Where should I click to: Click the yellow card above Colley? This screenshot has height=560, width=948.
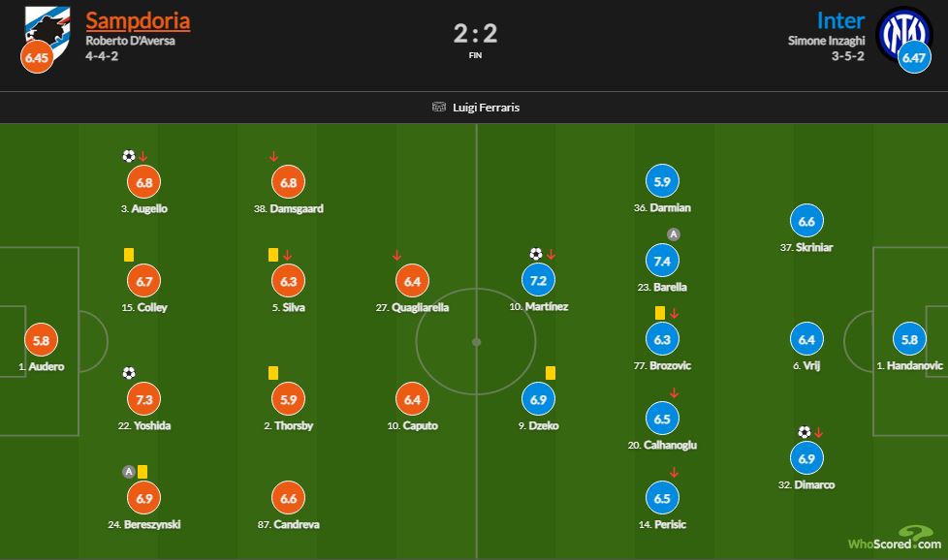129,255
